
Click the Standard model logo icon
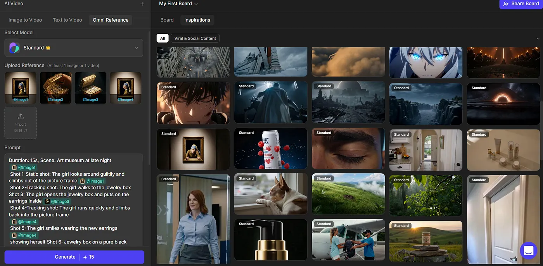click(14, 48)
